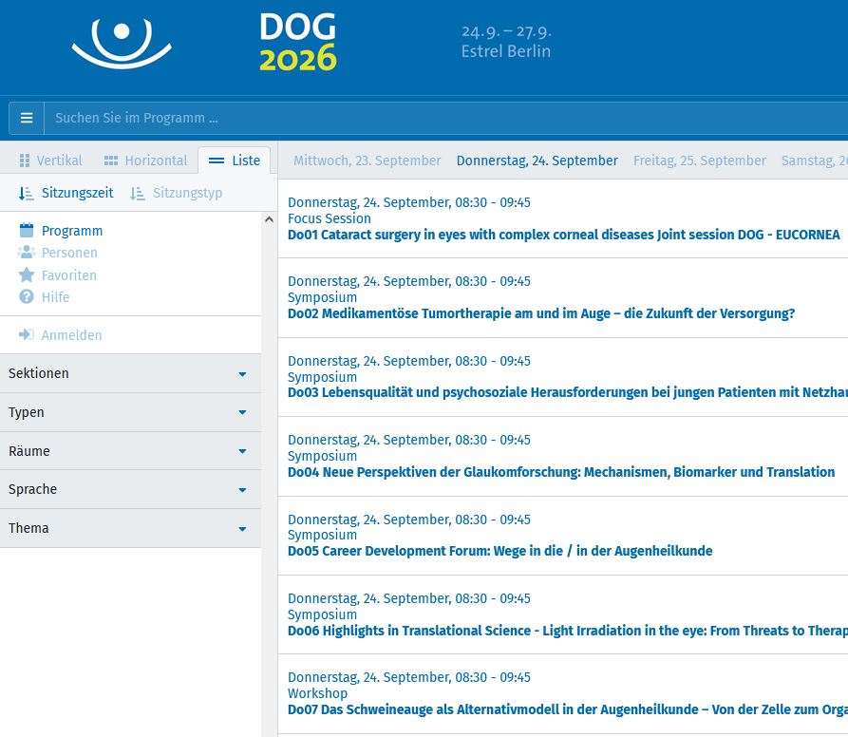This screenshot has width=848, height=737.
Task: Expand the Räume filter
Action: [130, 451]
